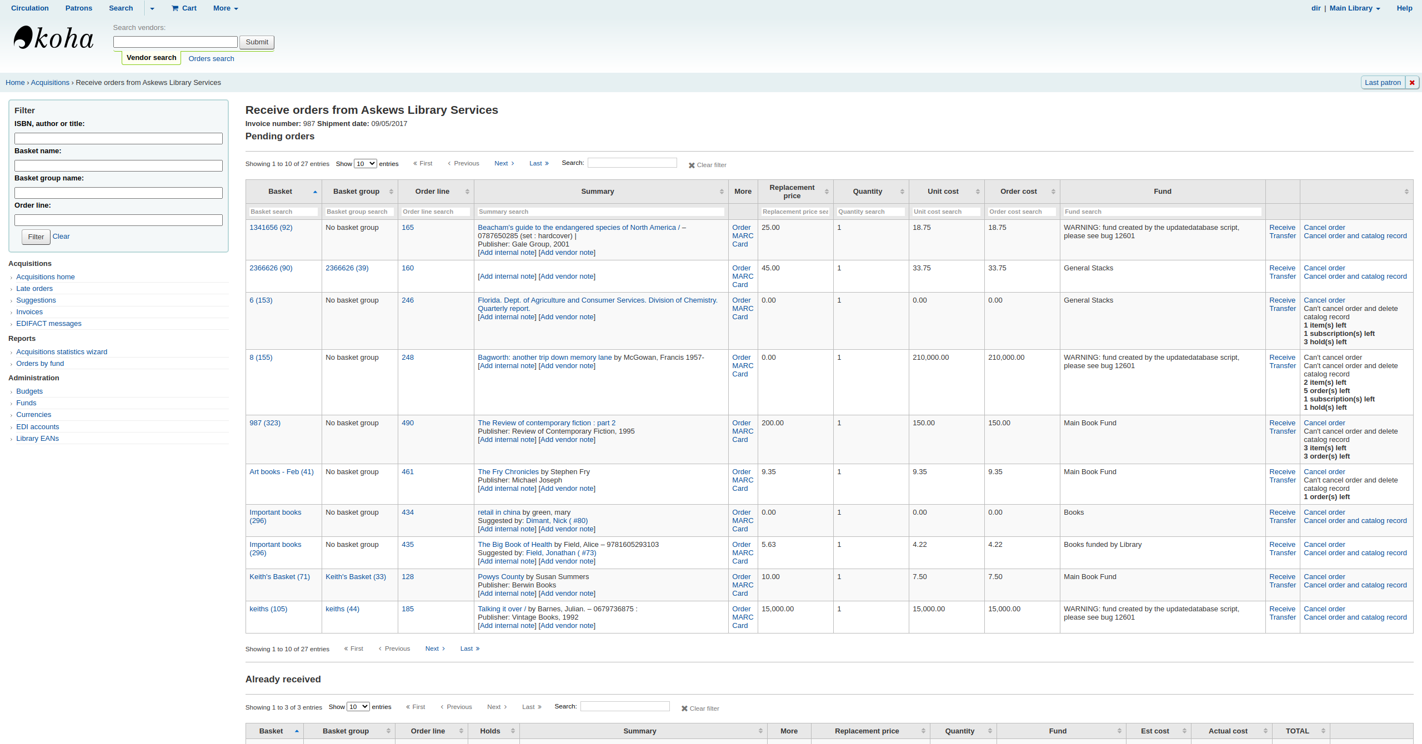Open the Show entries dropdown for pending orders
Screen dimensions: 1422x744
point(365,164)
